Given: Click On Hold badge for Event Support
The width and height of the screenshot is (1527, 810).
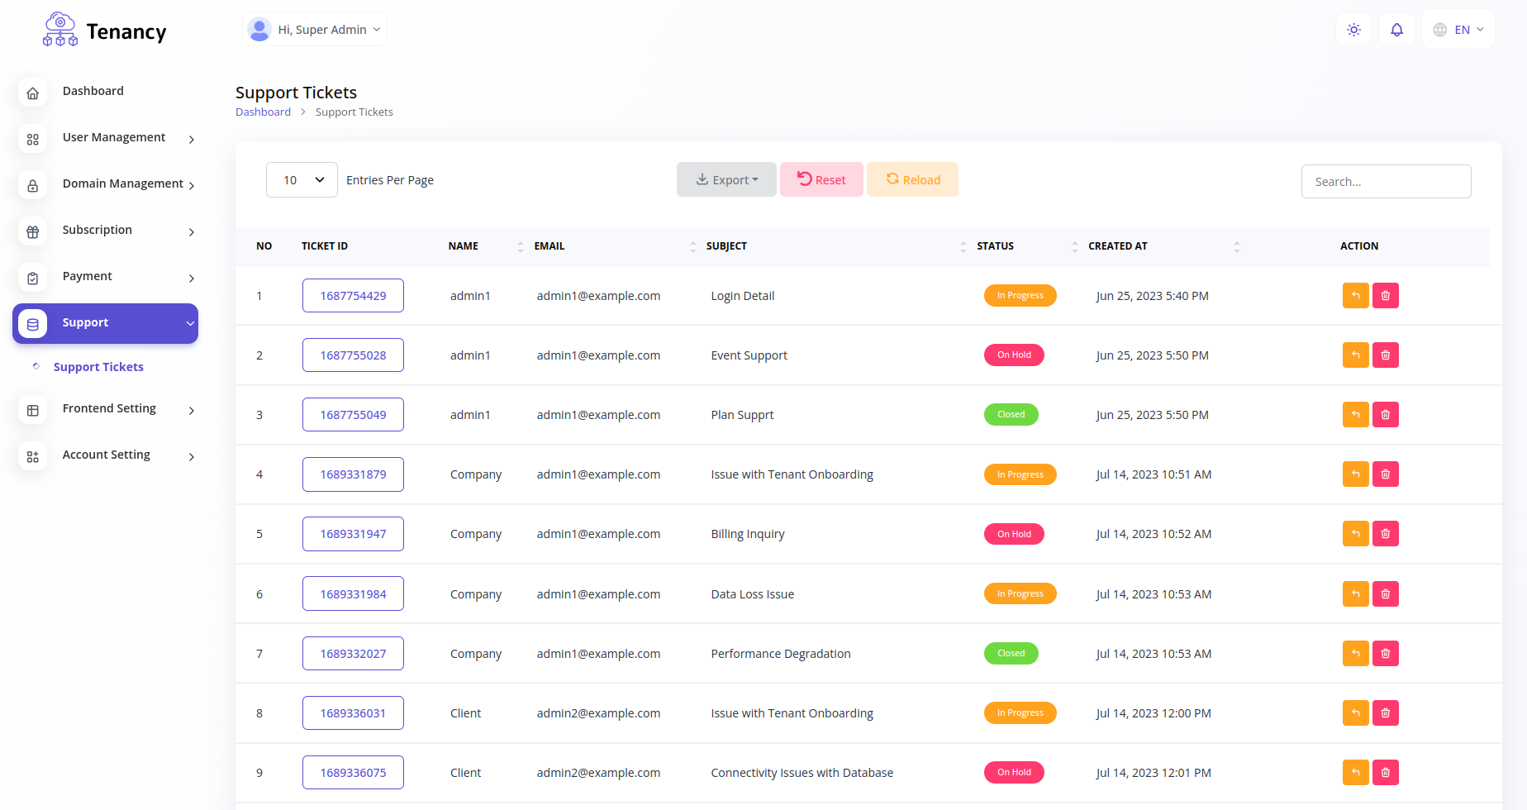Looking at the screenshot, I should coord(1014,355).
